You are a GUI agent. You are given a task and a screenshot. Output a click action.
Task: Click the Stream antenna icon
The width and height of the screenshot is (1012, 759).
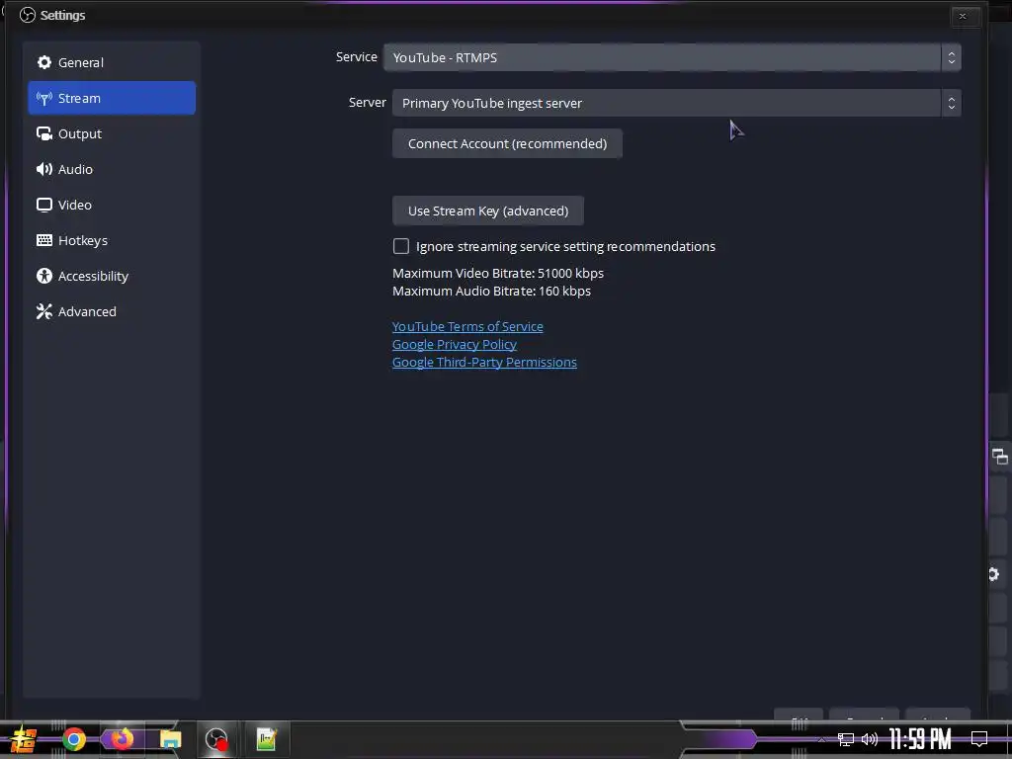43,98
